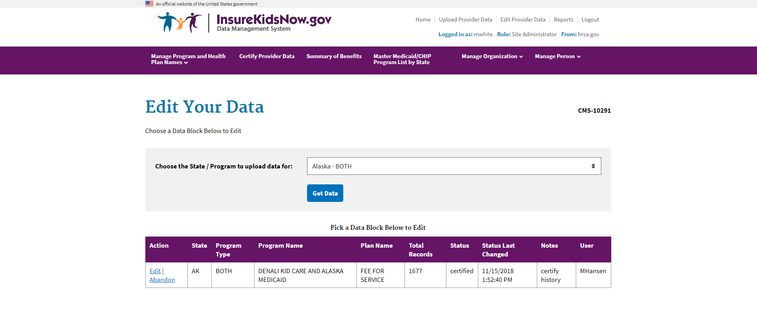Click the InsureKidsNow.gov site title
757x313 pixels.
pos(274,20)
